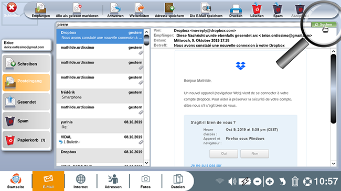341x191 pixels.
Task: Forward the email with Weiterleiten
Action: (x=139, y=10)
